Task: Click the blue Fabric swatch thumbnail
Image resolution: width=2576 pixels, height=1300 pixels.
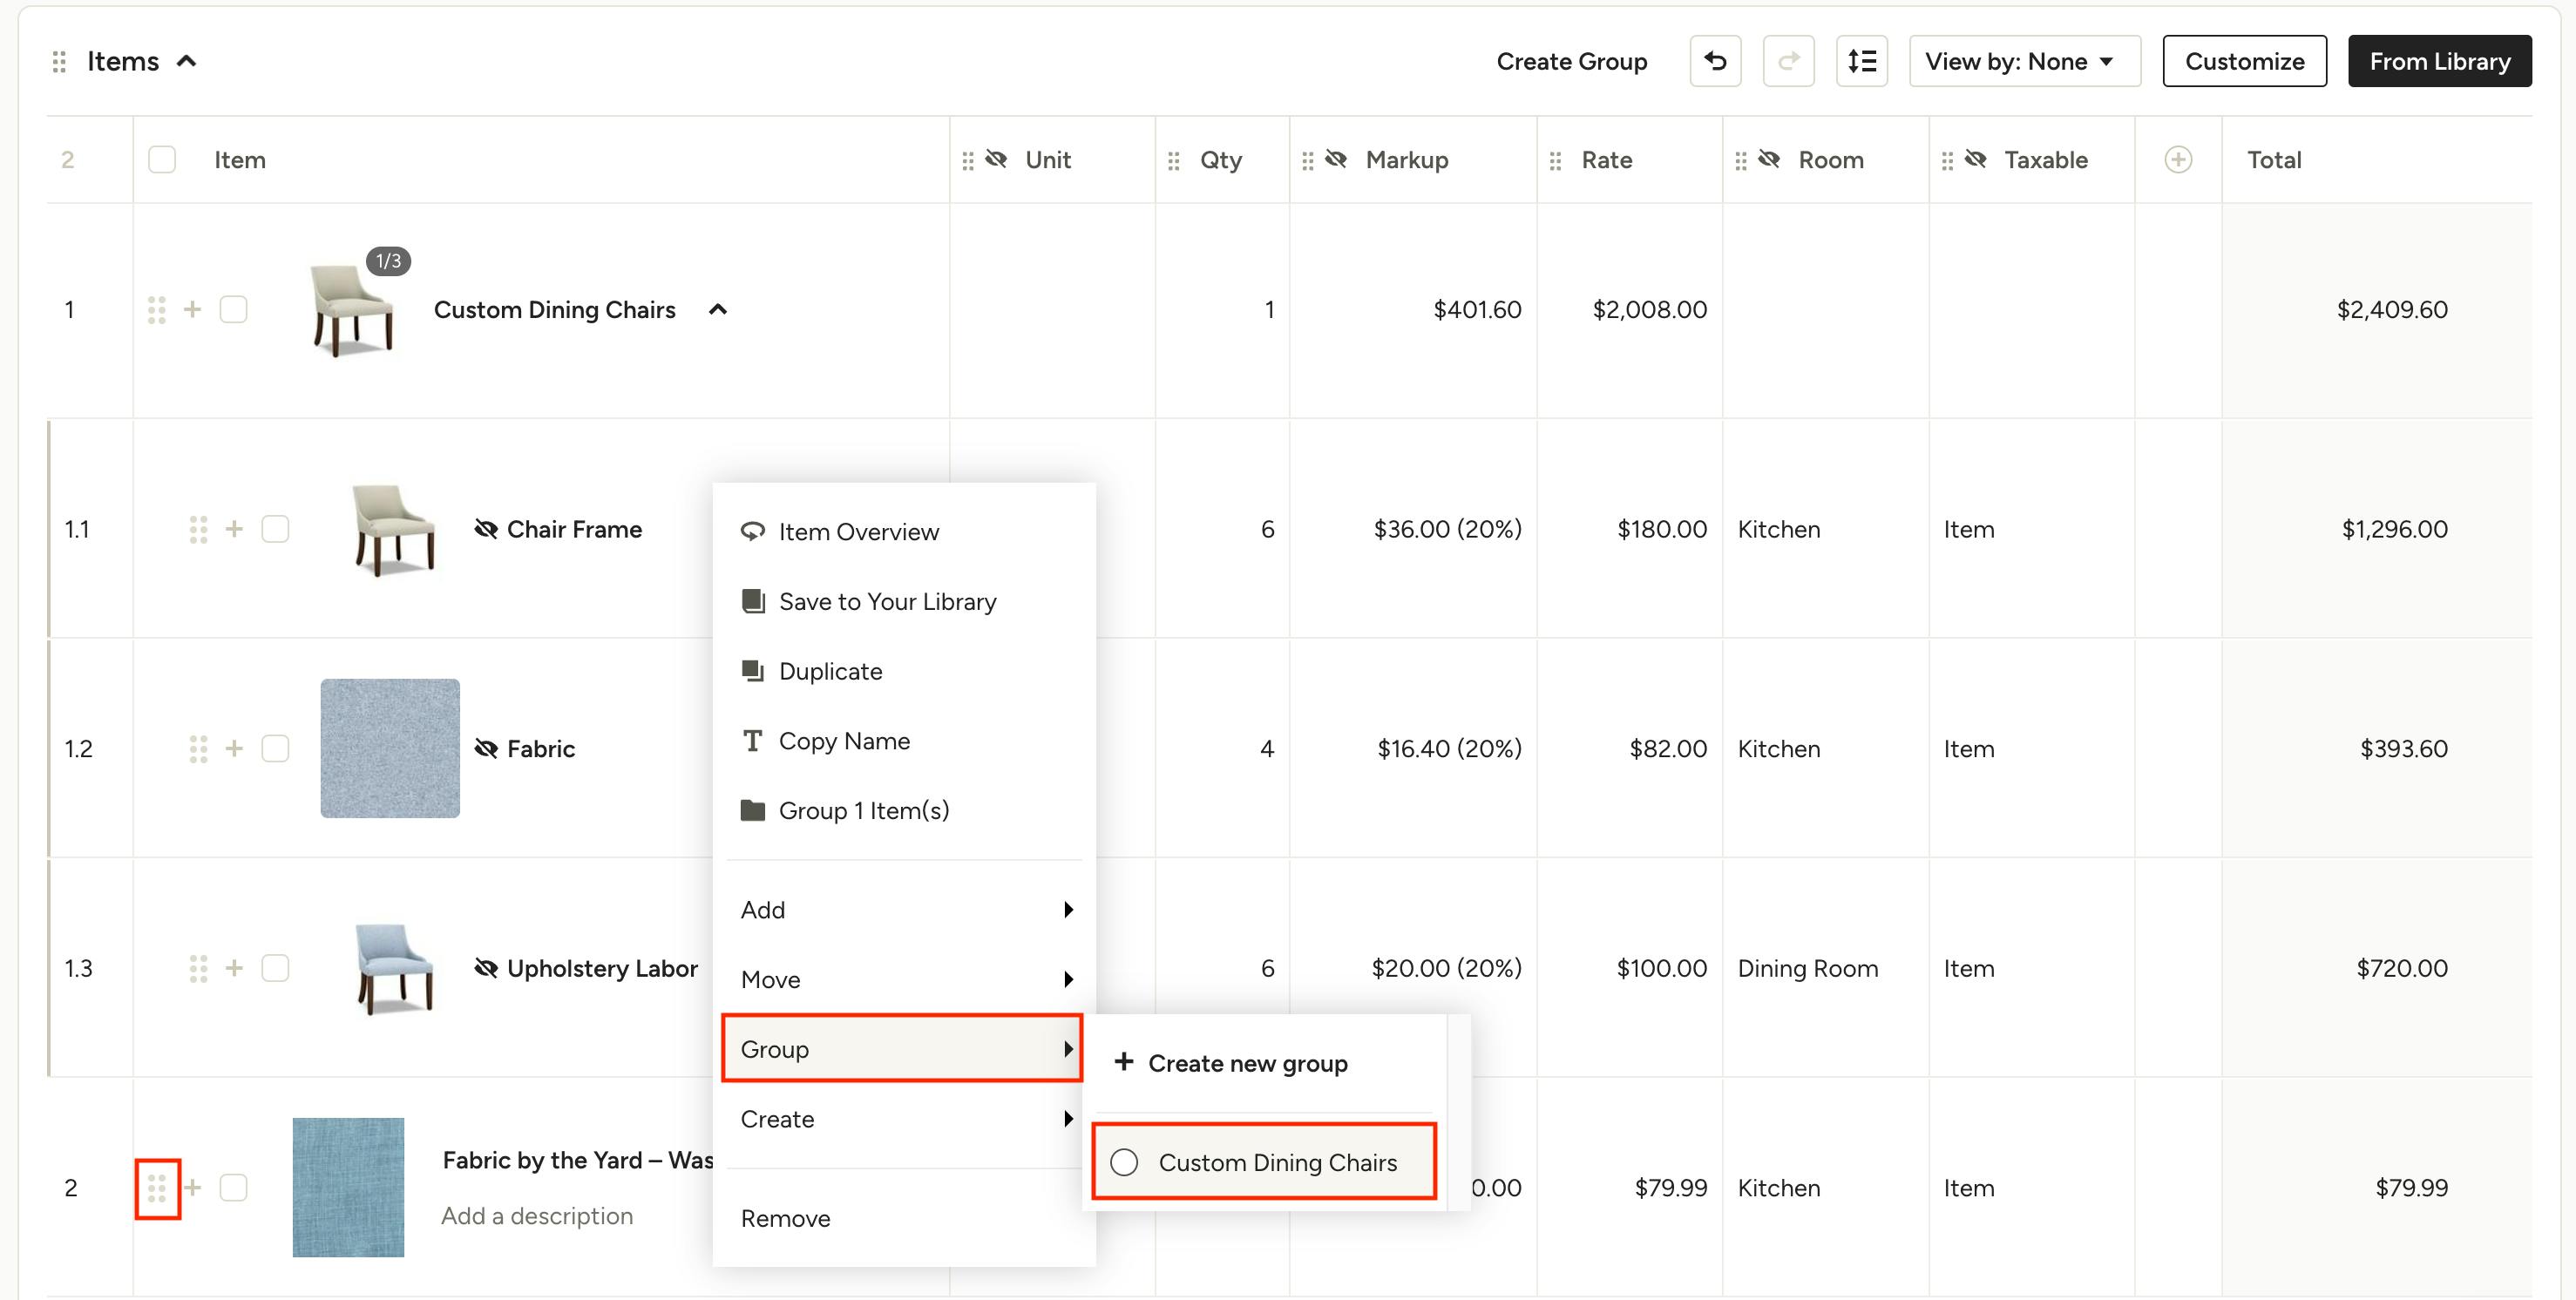Action: coord(390,748)
